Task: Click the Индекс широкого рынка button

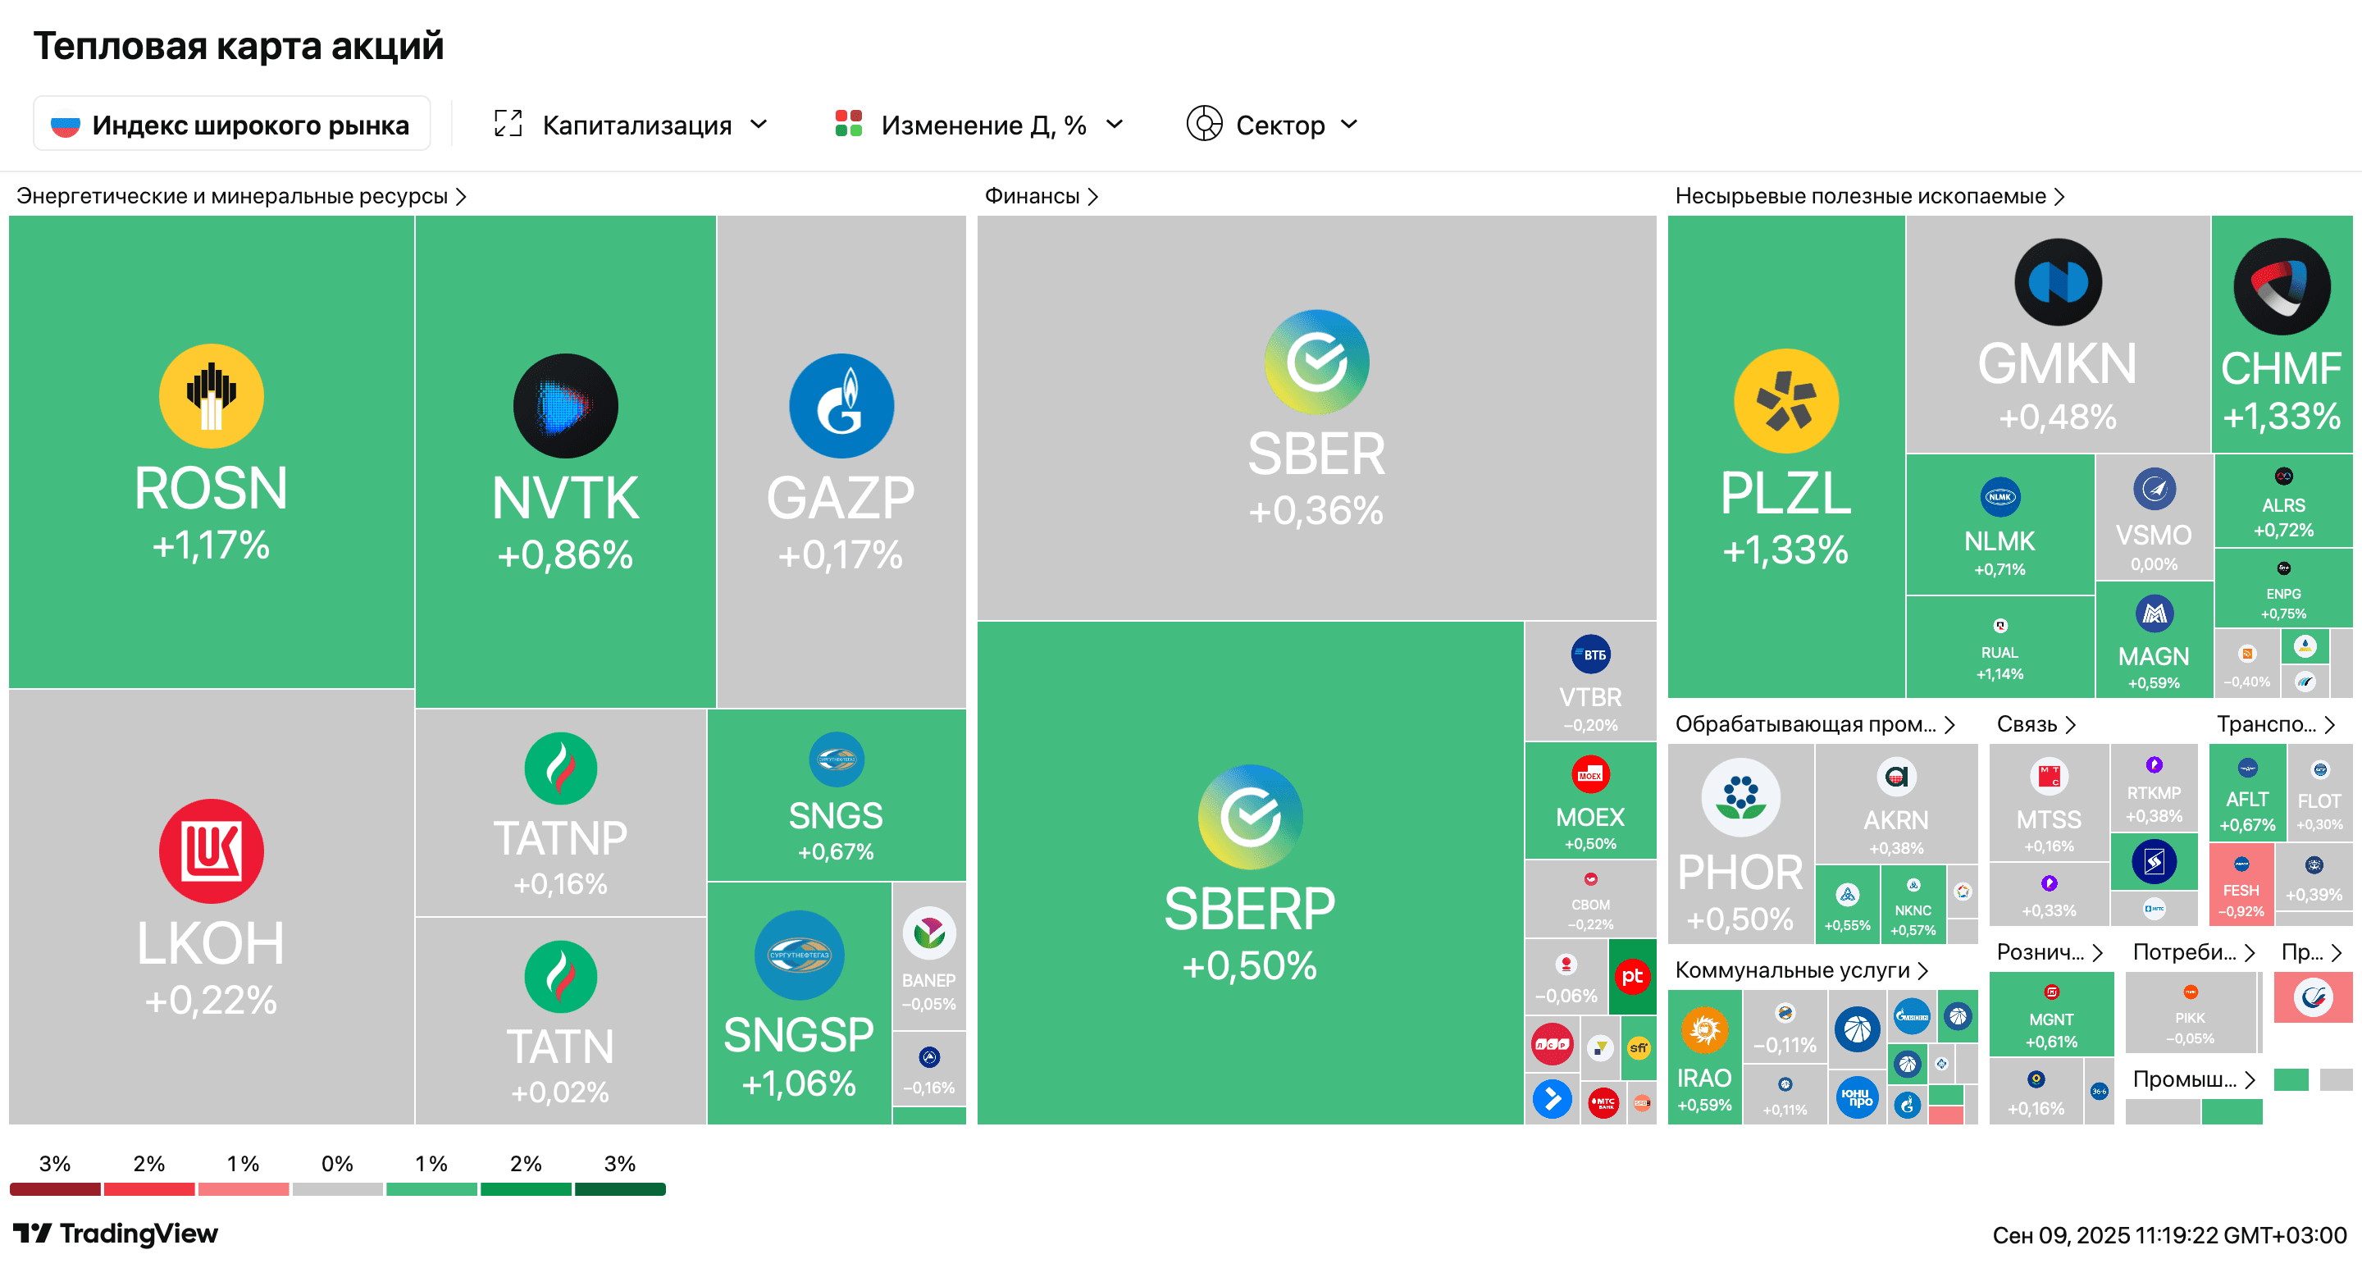Action: tap(232, 125)
